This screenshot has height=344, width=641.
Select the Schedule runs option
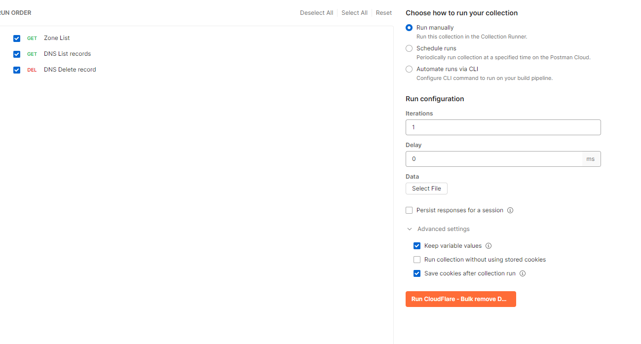(409, 48)
